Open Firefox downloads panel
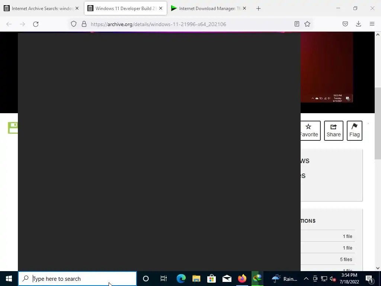Screen dimensions: 381x286 pos(358,24)
